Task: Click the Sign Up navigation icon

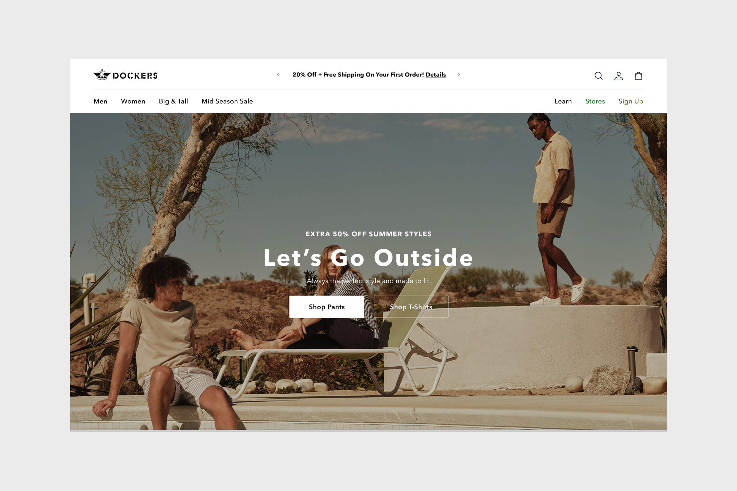Action: (x=630, y=101)
